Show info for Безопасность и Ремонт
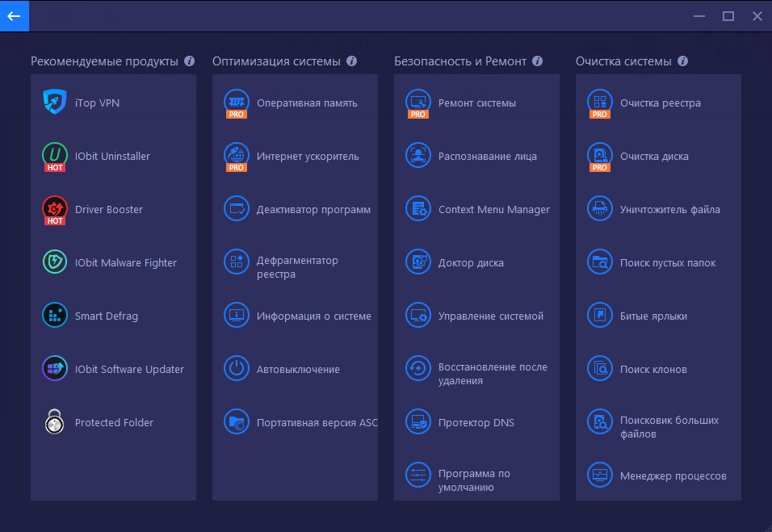Screen dimensions: 772x532 [537, 61]
